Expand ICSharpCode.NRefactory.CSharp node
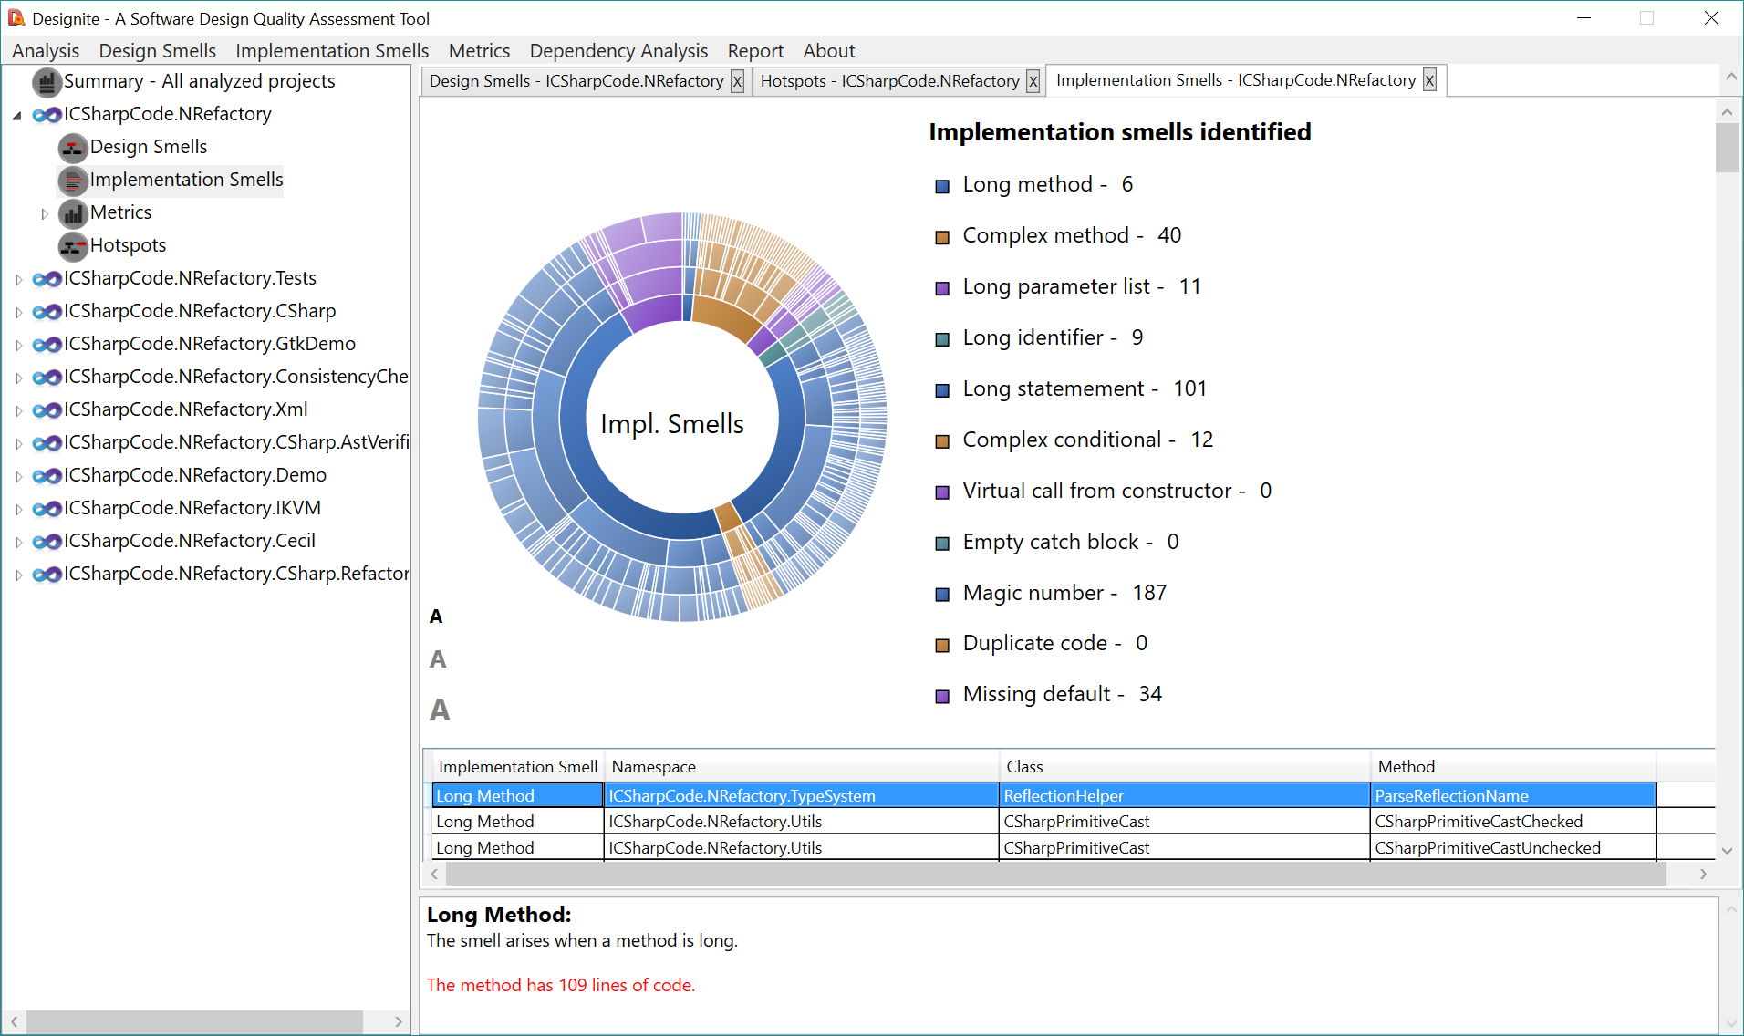Screen dimensions: 1744x1036 [x=18, y=313]
